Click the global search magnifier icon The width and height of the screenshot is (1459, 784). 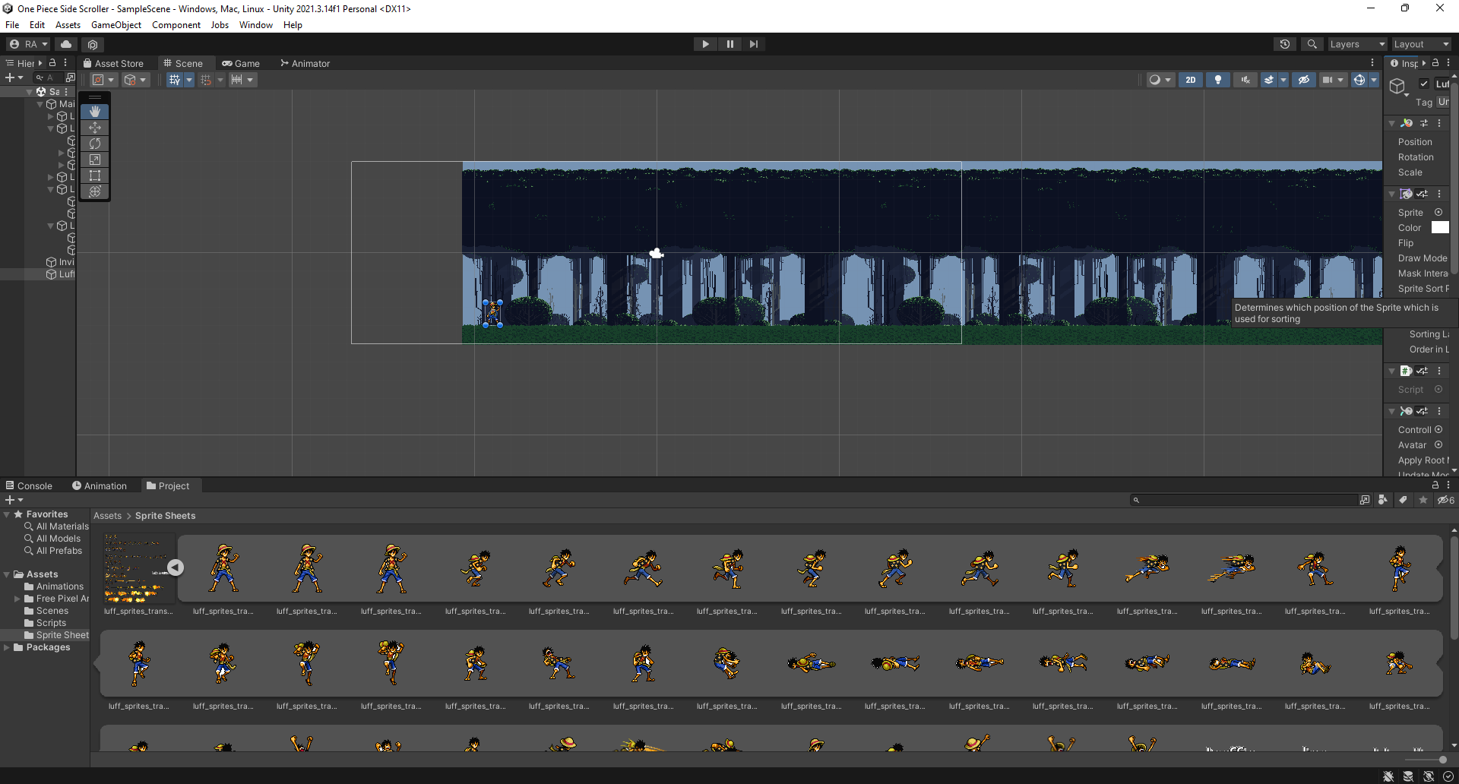point(1312,44)
